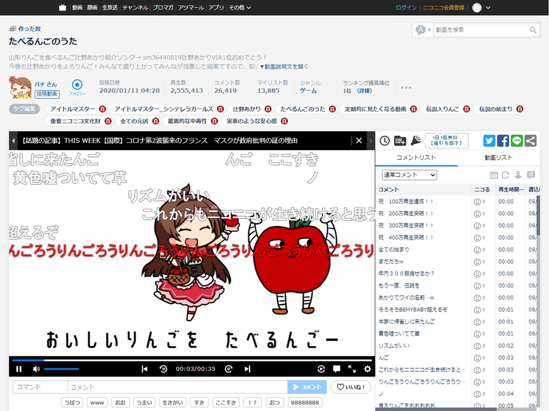Insert quick comment うぽつ
The width and height of the screenshot is (549, 411).
(72, 402)
